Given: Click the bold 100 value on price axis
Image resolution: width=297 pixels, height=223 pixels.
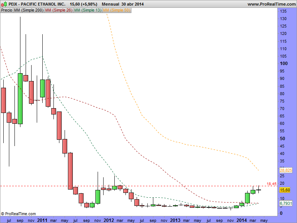Looking at the screenshot, I should tap(284, 64).
